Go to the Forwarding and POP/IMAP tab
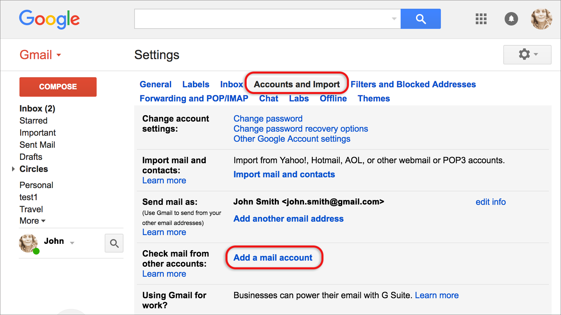This screenshot has height=315, width=561. coord(194,98)
